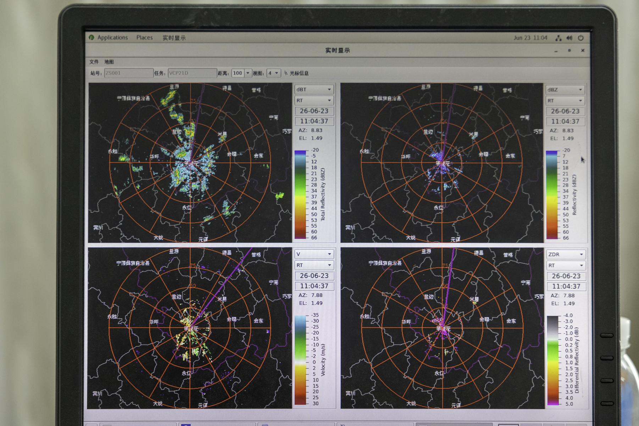The image size is (639, 426).
Task: Open the V velocity product dropdown
Action: 314,254
